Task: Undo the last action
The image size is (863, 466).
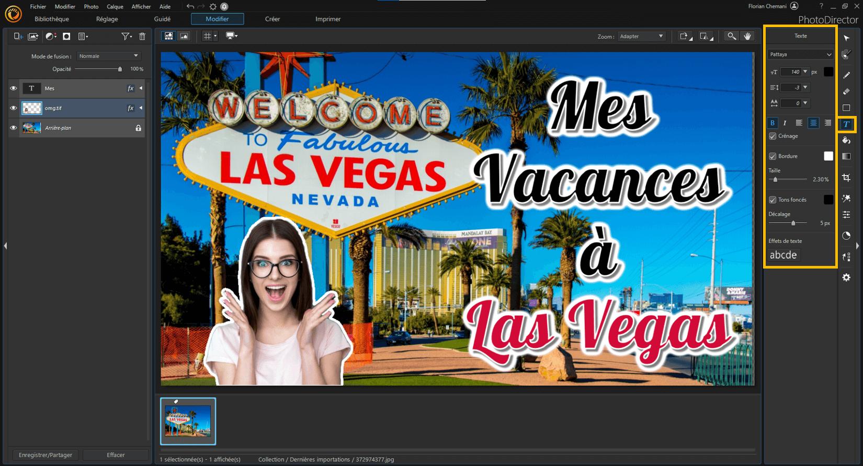Action: coord(190,6)
